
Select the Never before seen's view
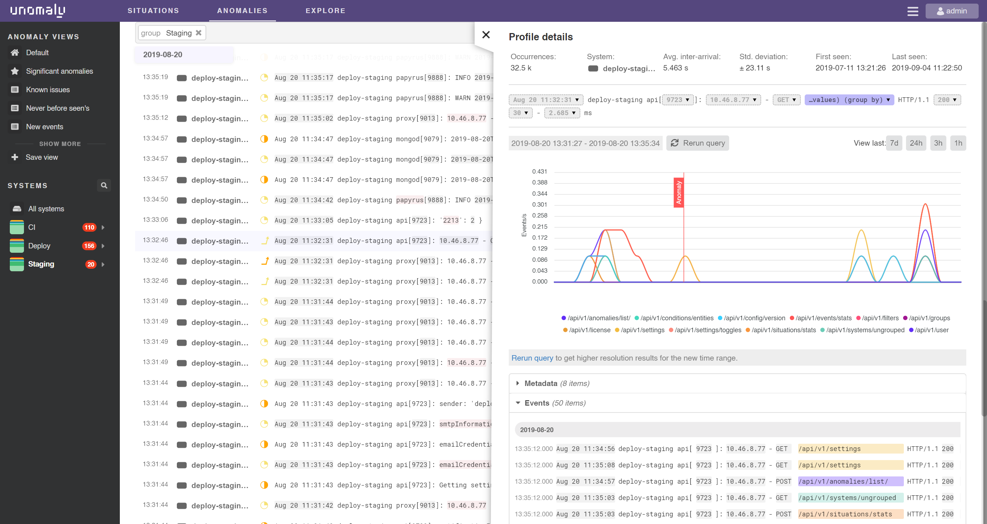point(57,109)
